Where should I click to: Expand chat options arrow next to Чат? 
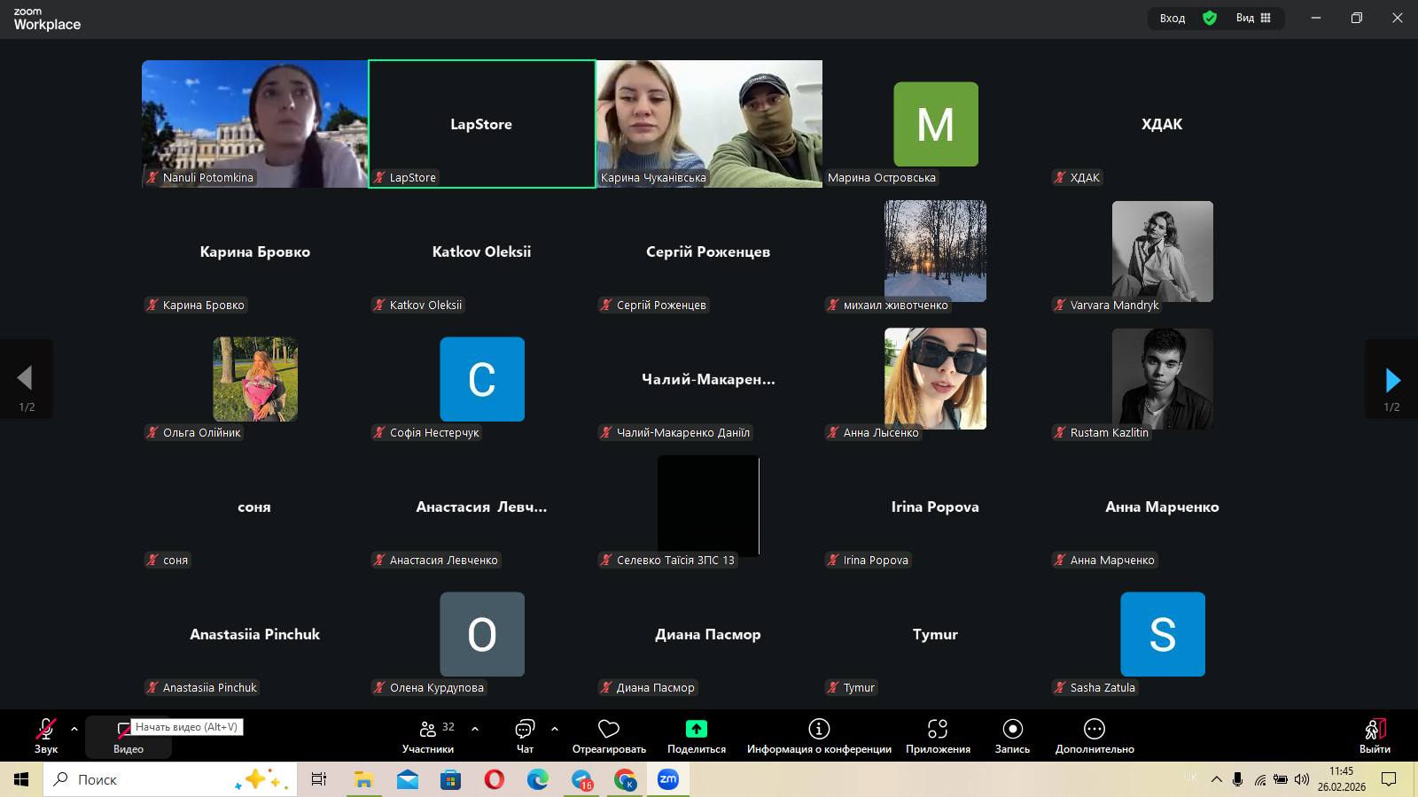[555, 729]
